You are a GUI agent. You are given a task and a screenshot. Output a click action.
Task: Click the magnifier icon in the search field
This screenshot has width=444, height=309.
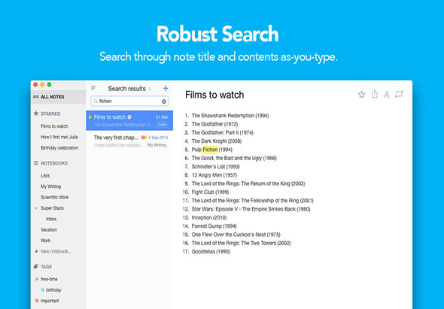tap(96, 101)
